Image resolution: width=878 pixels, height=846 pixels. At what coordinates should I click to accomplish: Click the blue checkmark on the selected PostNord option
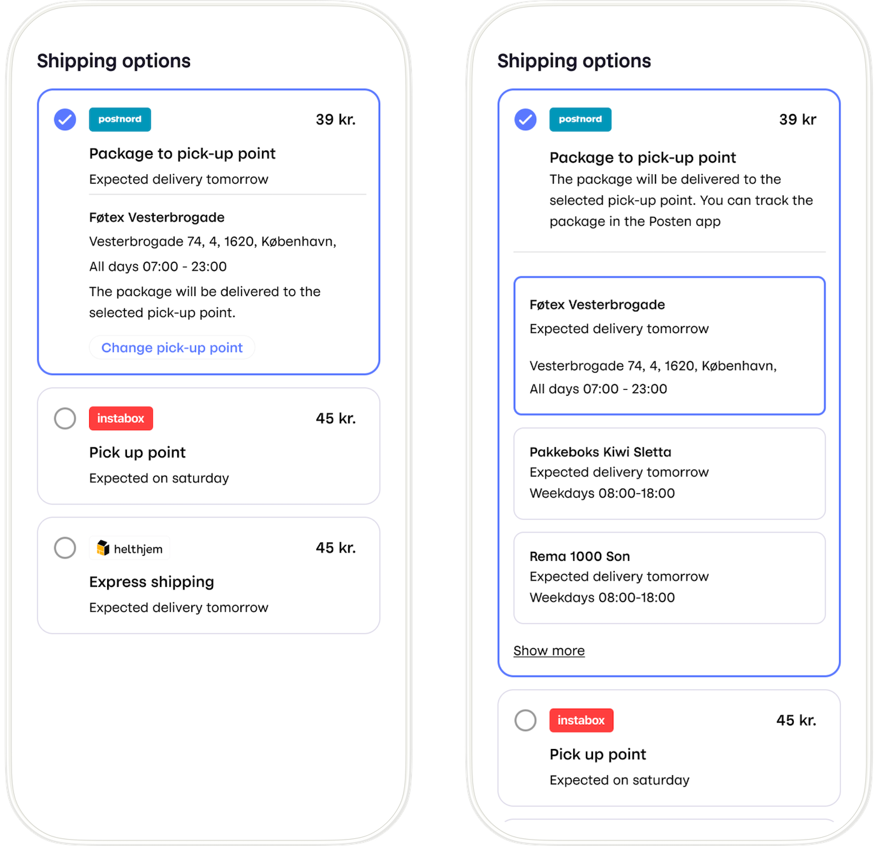point(64,119)
